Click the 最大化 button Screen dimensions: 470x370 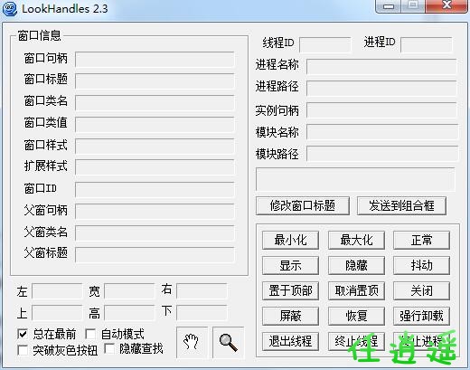point(356,241)
